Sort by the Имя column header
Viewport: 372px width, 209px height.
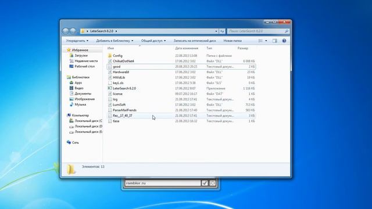(x=110, y=48)
